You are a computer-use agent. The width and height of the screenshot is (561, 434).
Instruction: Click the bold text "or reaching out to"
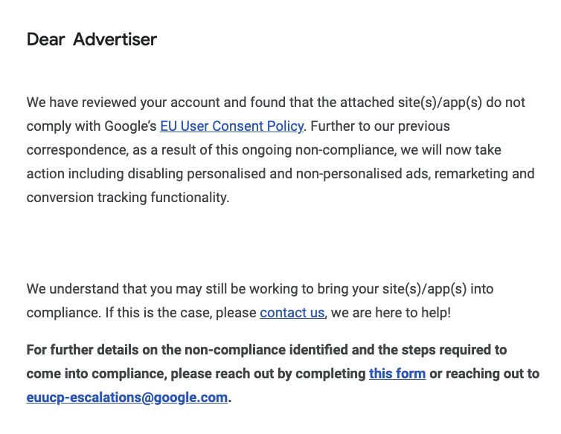[x=484, y=374]
